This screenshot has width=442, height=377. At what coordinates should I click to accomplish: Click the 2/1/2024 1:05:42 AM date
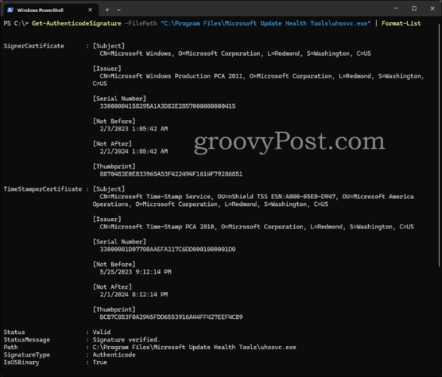point(134,152)
